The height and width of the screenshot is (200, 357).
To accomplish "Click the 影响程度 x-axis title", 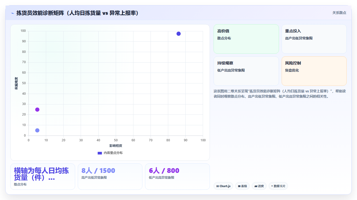I will (x=116, y=146).
